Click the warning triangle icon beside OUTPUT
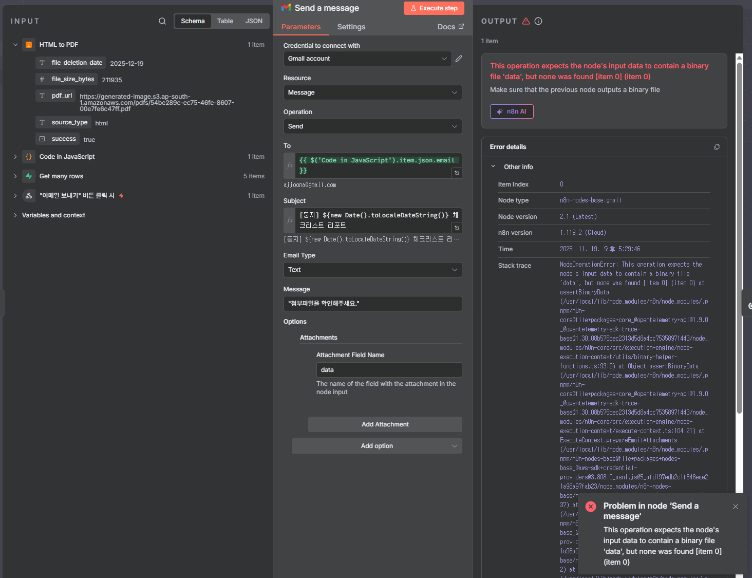 [526, 21]
